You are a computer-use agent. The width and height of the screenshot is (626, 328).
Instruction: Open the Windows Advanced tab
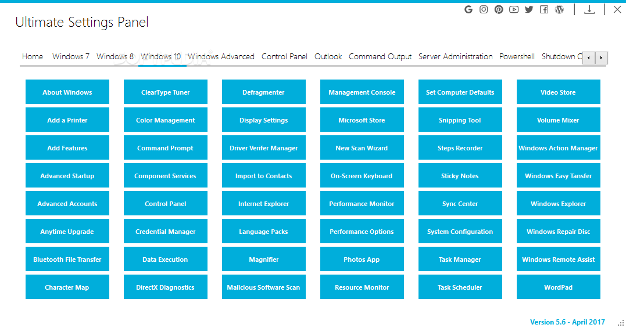[221, 56]
